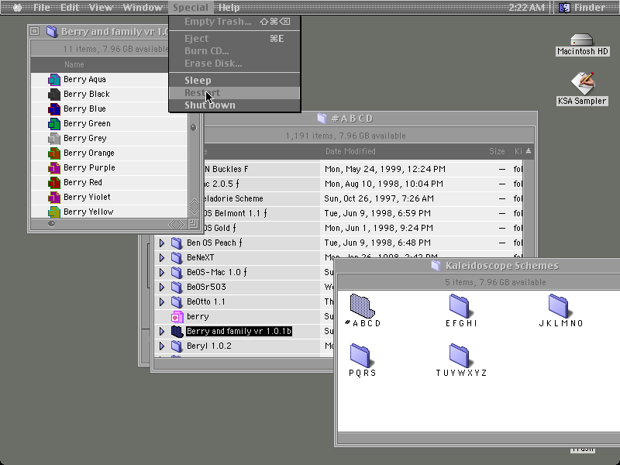Screen dimensions: 620x465
Task: Sort #ABCD list by Date Modified header
Action: click(350, 151)
